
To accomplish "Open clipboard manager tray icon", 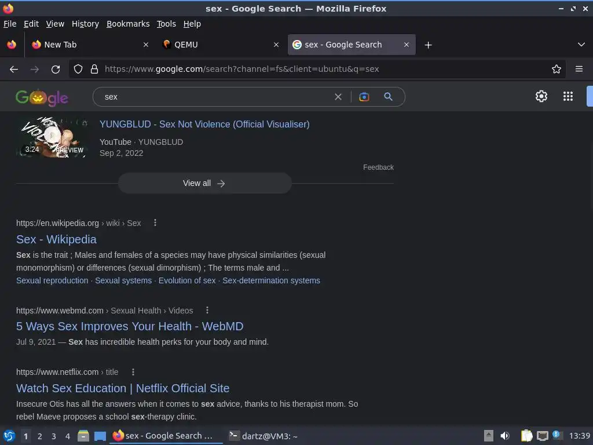I will click(x=526, y=436).
